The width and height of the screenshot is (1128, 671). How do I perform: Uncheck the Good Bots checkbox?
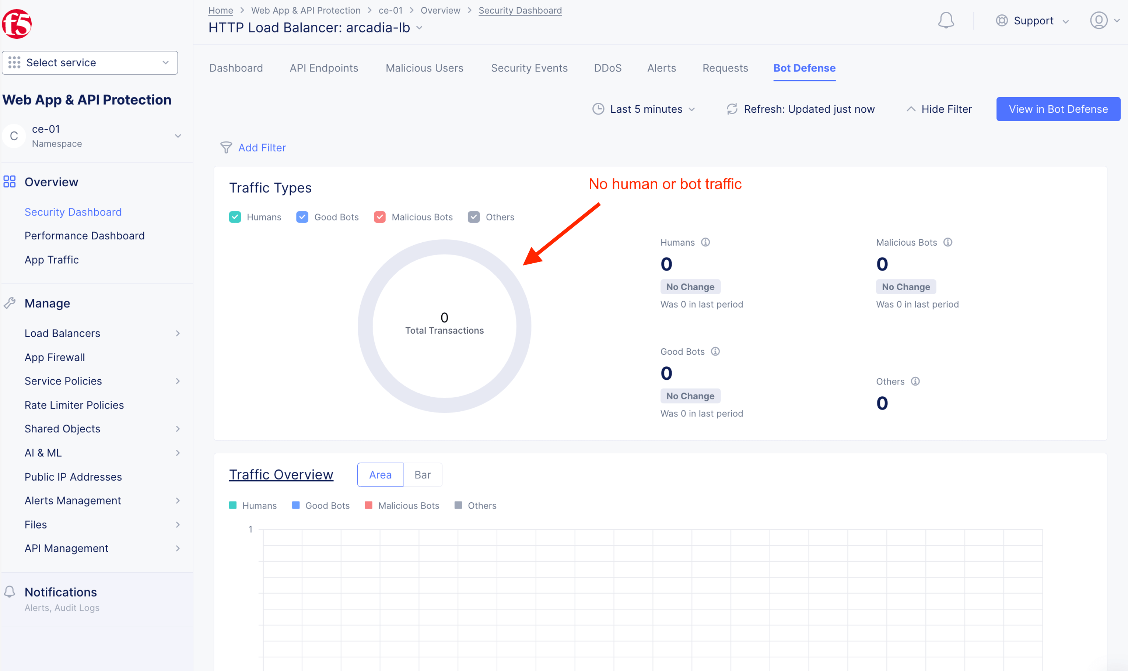coord(302,217)
